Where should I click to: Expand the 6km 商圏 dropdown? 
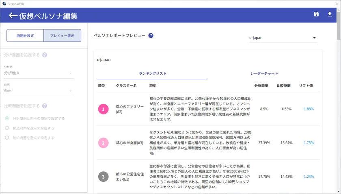coord(38,91)
